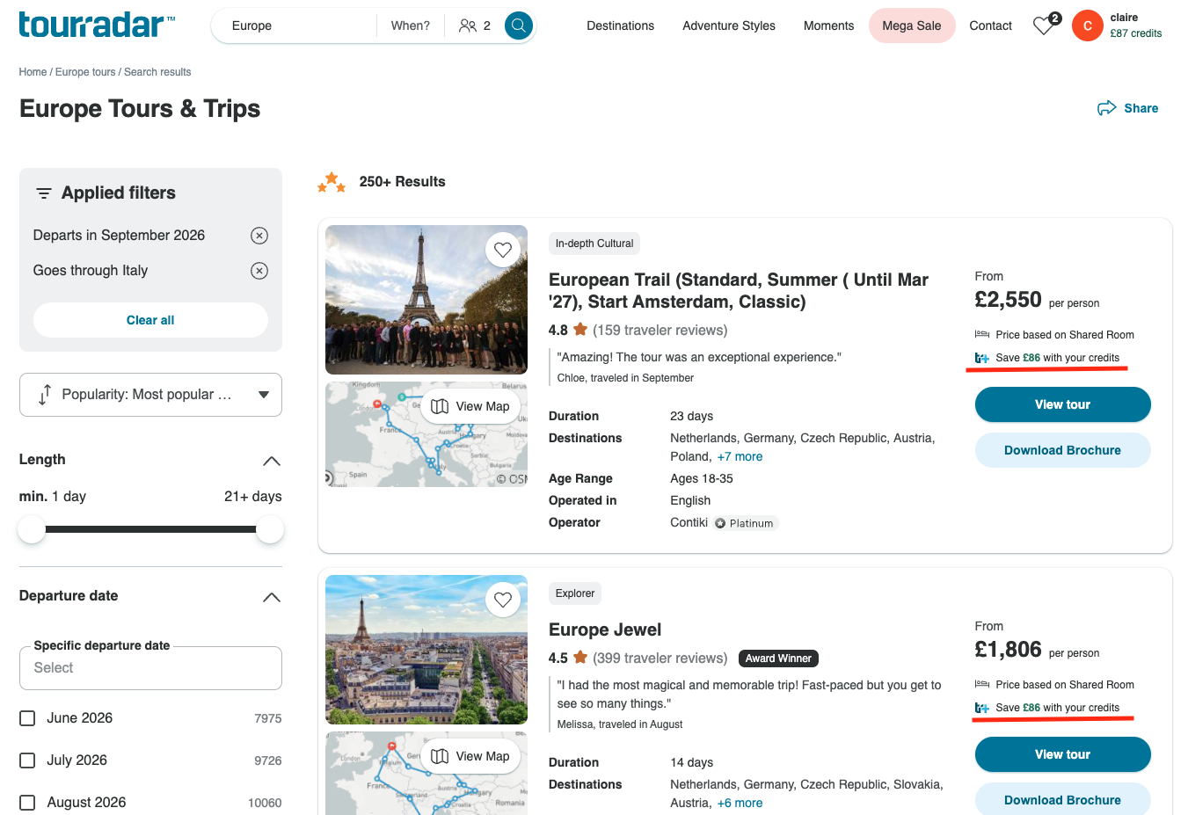Image resolution: width=1188 pixels, height=815 pixels.
Task: Open the 399 traveler reviews link
Action: tap(660, 658)
